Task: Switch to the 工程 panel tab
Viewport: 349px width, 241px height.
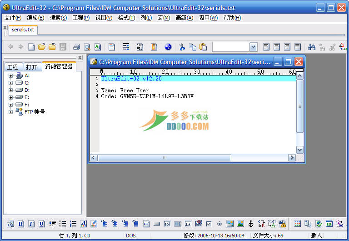Action: point(13,67)
